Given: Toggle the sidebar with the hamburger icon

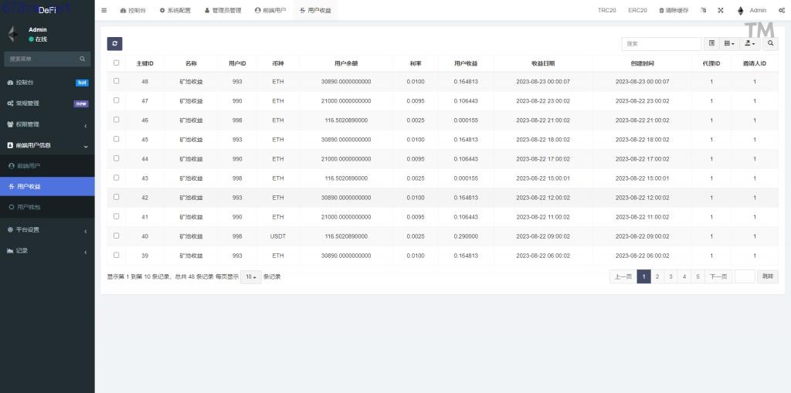Looking at the screenshot, I should [104, 10].
